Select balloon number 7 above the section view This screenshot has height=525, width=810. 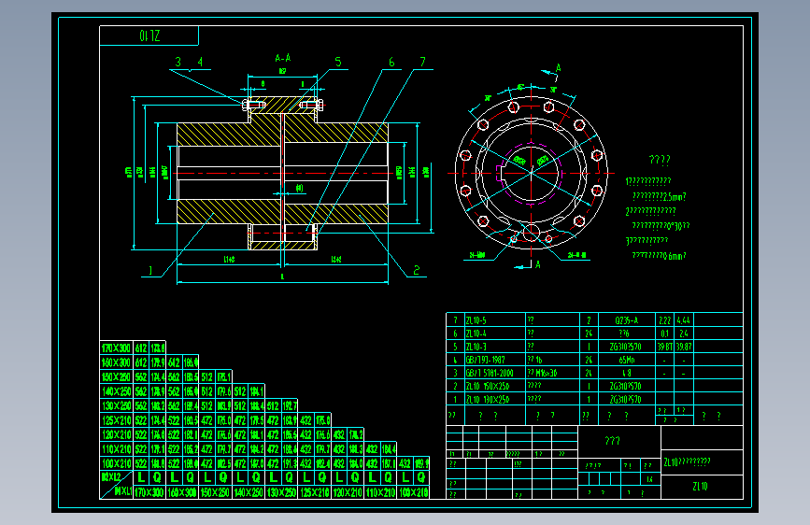(x=423, y=62)
